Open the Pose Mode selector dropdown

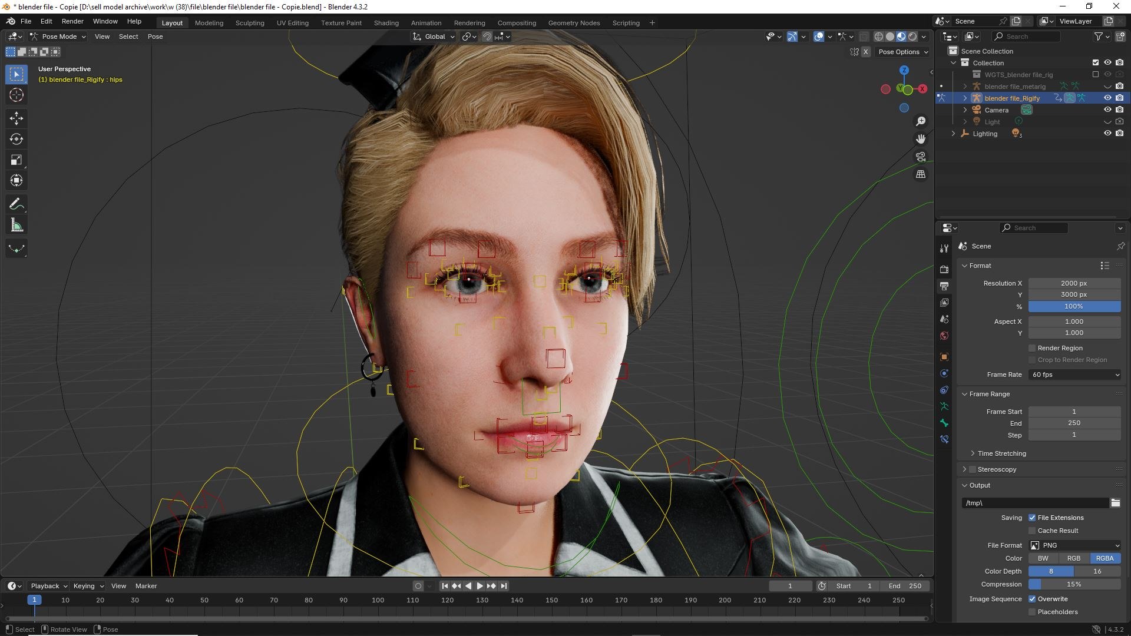(58, 37)
